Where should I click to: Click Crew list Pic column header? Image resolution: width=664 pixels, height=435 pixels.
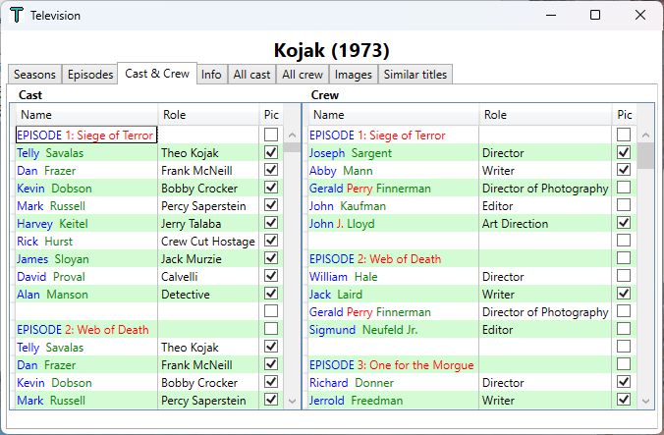624,115
